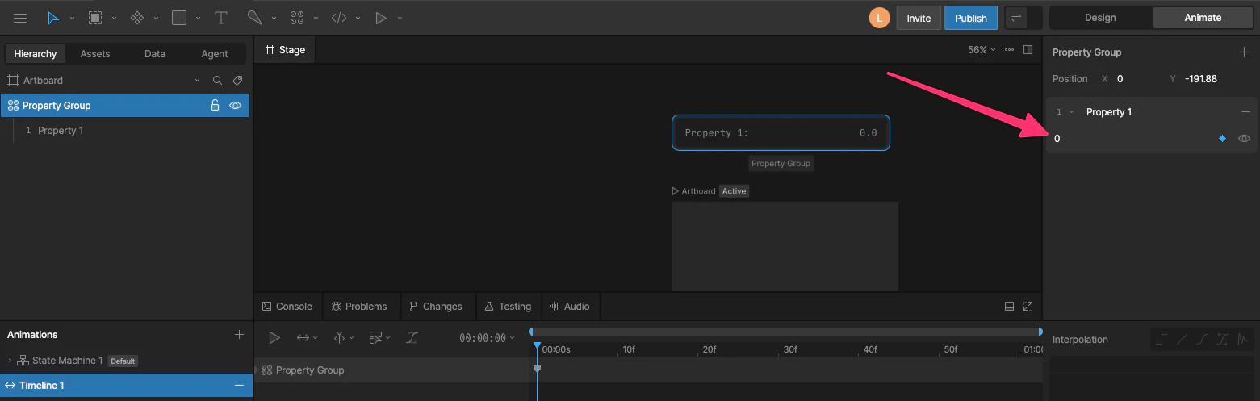Viewport: 1260px width, 401px height.
Task: Expand State Machine 1 tree chevron
Action: click(x=10, y=361)
